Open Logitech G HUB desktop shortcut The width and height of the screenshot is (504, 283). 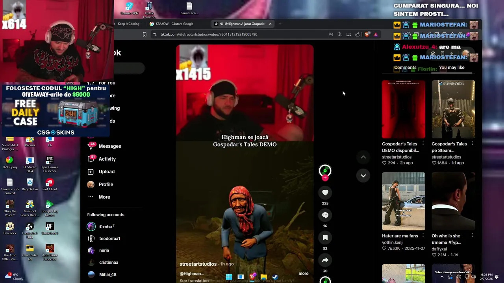point(30,231)
